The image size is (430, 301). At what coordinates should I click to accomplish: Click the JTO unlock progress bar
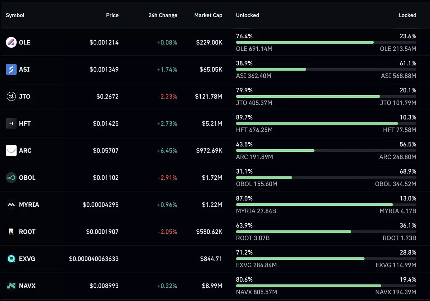coord(326,96)
